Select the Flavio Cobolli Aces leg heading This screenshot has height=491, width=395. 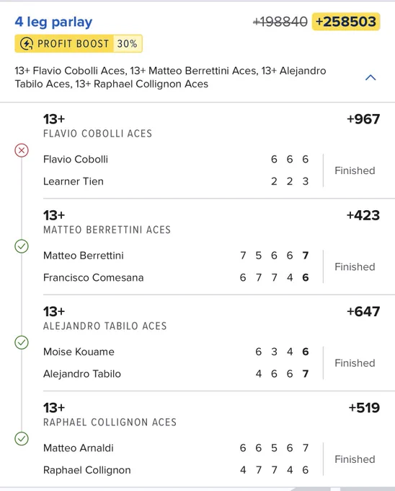coord(97,134)
